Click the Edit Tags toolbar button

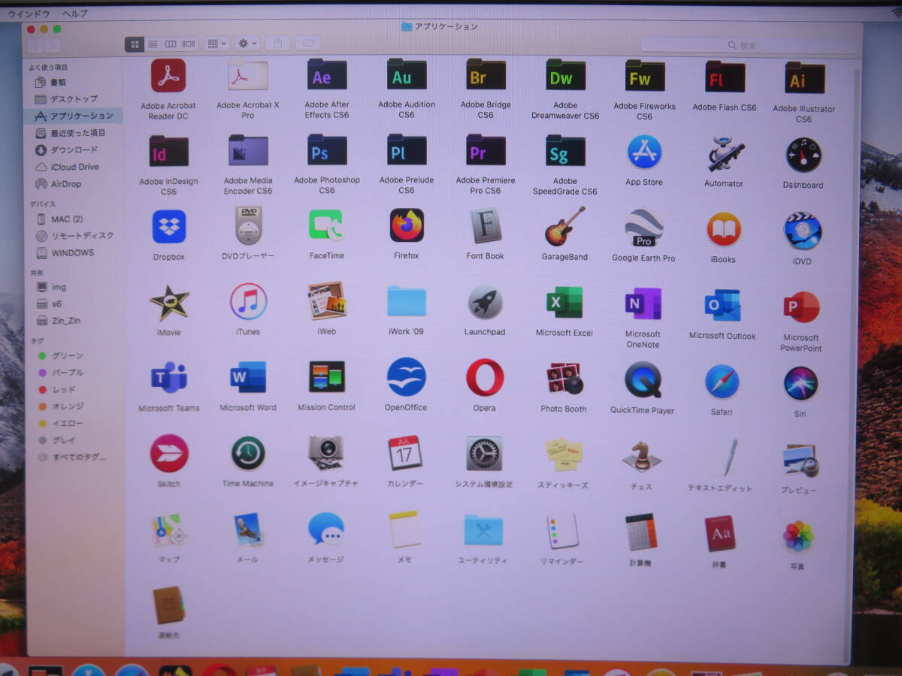point(308,44)
